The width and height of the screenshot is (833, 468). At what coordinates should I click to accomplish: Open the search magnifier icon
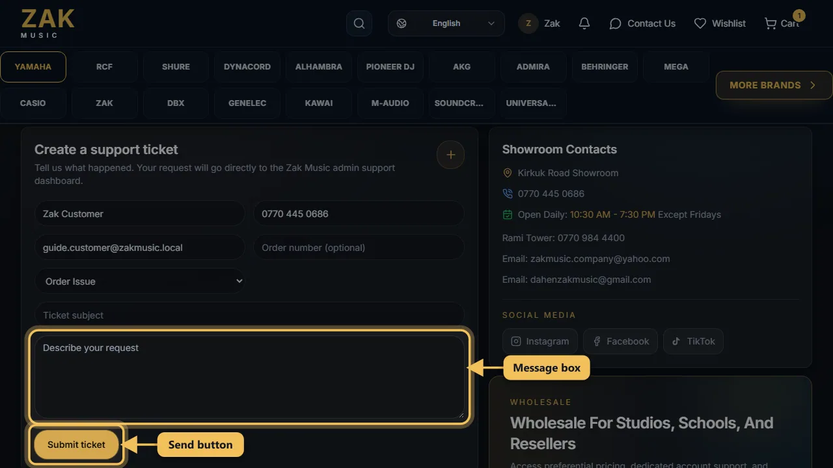pos(359,23)
